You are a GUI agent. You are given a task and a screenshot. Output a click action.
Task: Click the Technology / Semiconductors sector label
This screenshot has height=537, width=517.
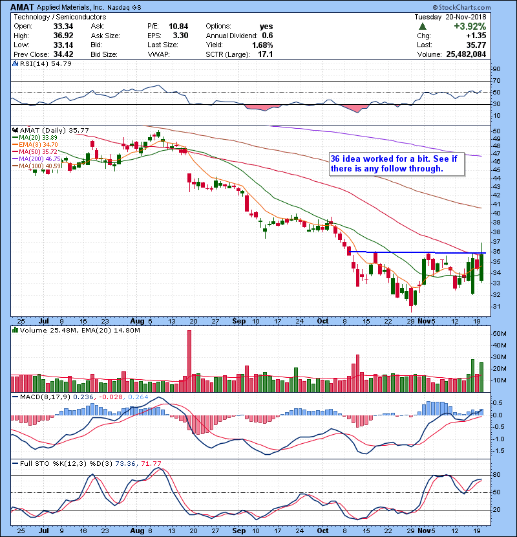point(60,17)
